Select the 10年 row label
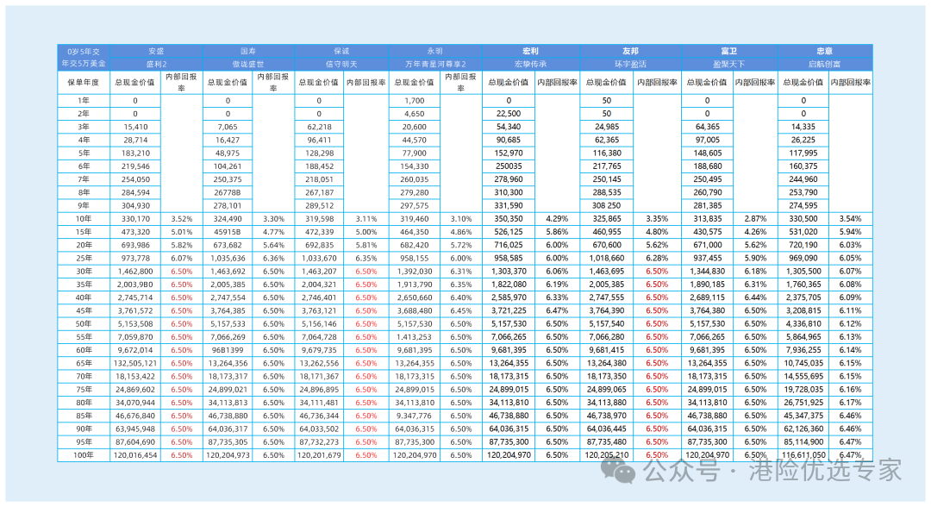This screenshot has width=931, height=507. 84,219
